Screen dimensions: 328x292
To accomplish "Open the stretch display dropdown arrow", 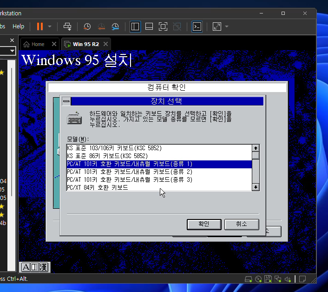I will coord(227,27).
